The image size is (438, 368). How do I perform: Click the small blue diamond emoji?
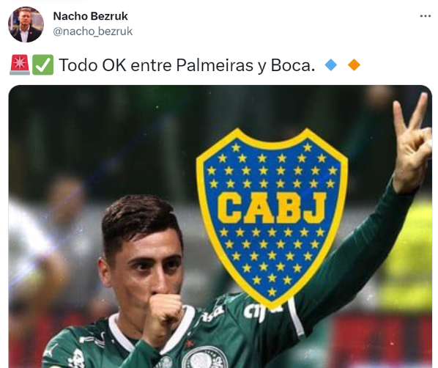(x=331, y=65)
